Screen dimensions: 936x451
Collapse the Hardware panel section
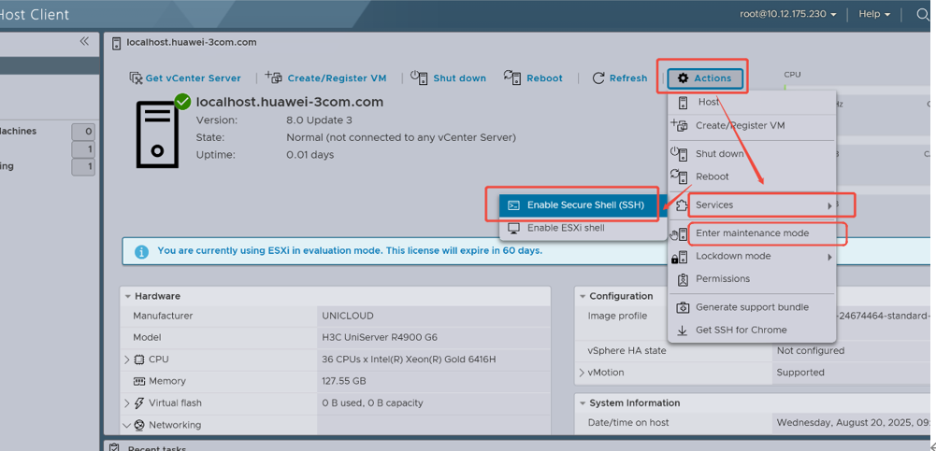[127, 296]
